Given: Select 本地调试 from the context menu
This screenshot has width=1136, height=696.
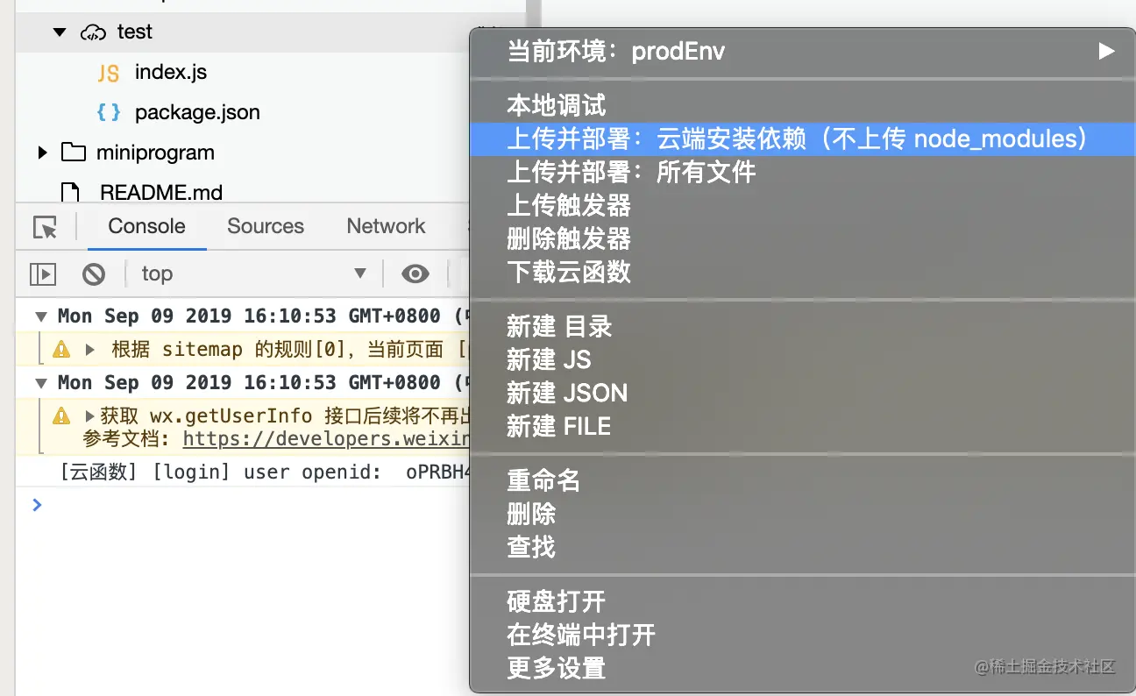Looking at the screenshot, I should pyautogui.click(x=556, y=106).
